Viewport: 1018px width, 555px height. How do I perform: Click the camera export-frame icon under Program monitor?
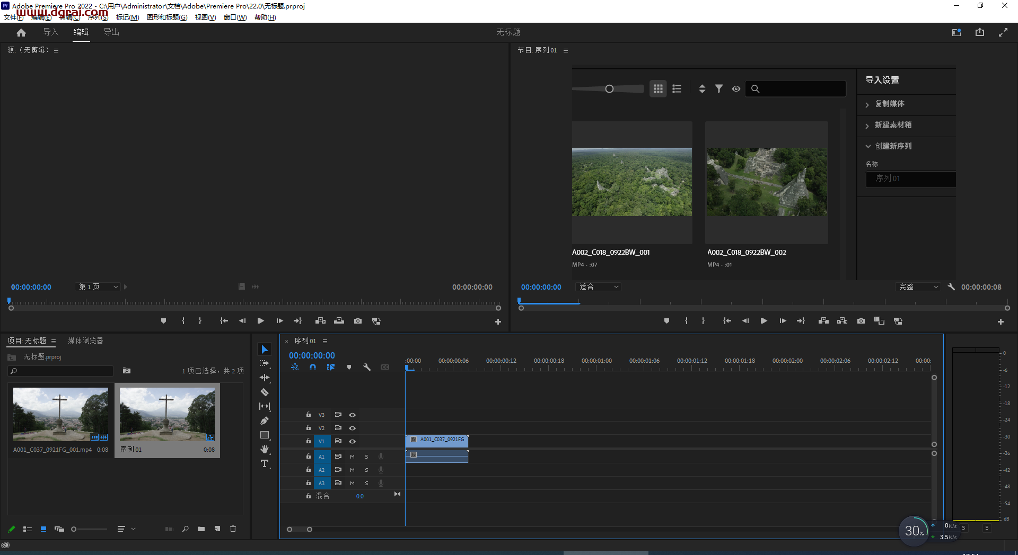861,320
